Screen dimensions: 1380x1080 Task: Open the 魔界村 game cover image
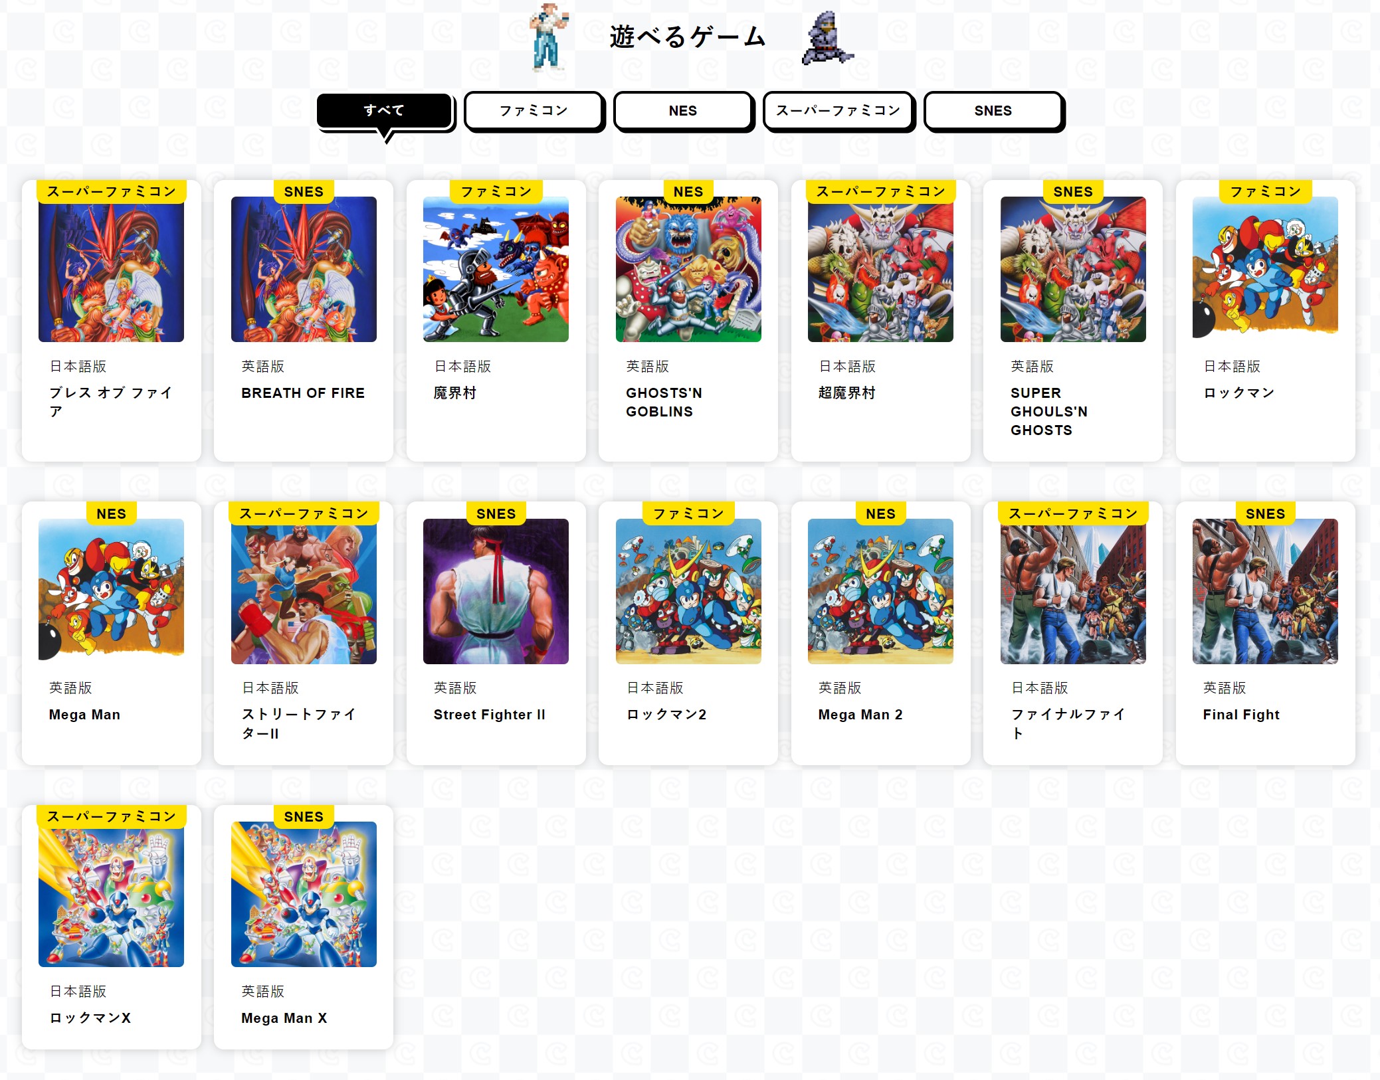[496, 269]
